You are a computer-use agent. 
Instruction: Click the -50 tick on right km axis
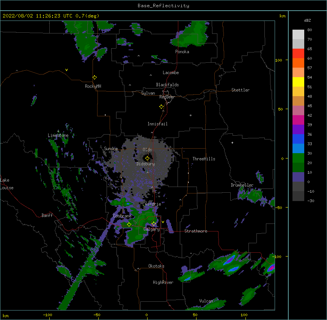[x=278, y=208]
